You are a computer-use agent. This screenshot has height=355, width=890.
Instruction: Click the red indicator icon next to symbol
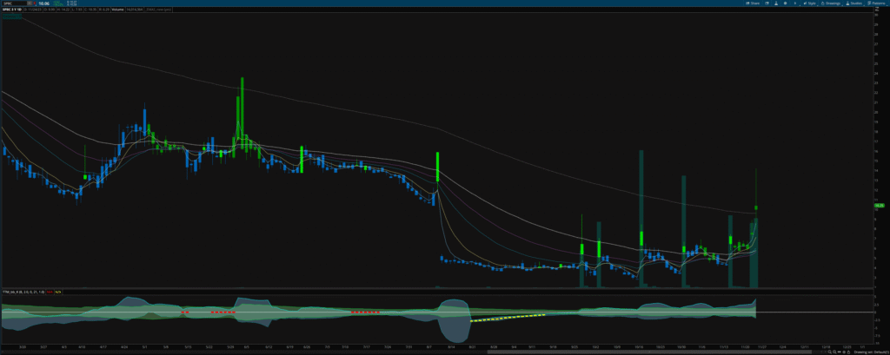(33, 3)
